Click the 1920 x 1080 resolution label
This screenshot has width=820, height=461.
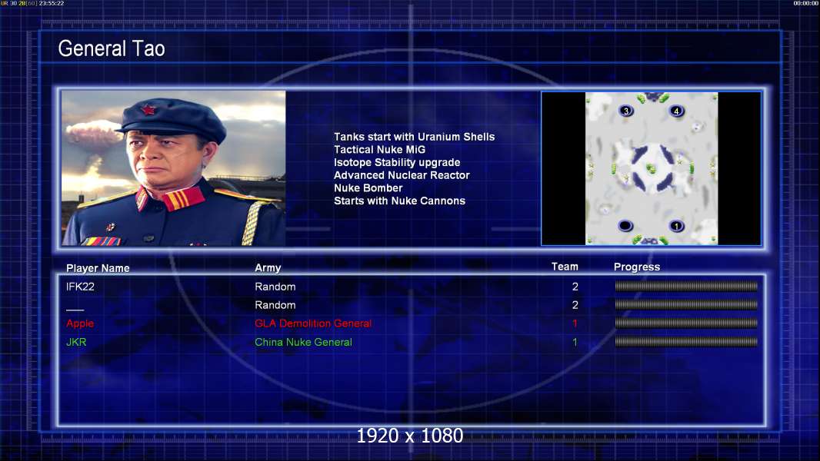(x=410, y=436)
